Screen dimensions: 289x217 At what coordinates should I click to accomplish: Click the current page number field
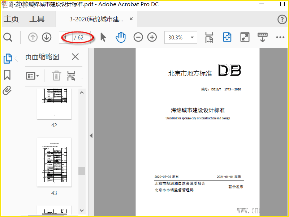click(65, 38)
